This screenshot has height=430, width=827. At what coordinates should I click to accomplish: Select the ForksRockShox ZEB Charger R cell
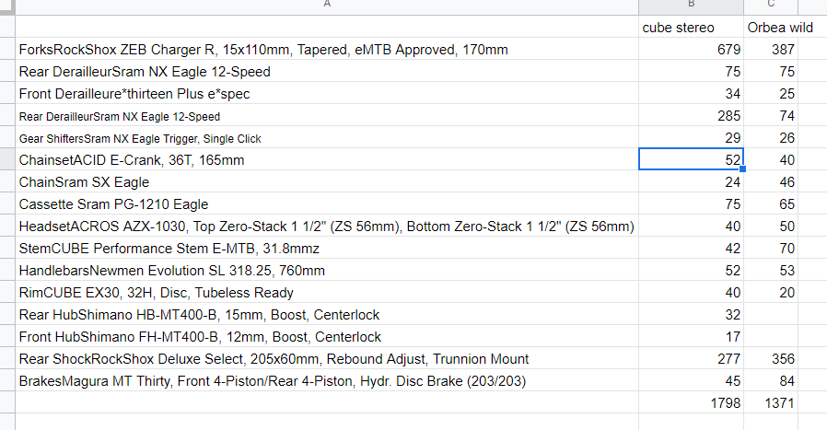(x=327, y=49)
